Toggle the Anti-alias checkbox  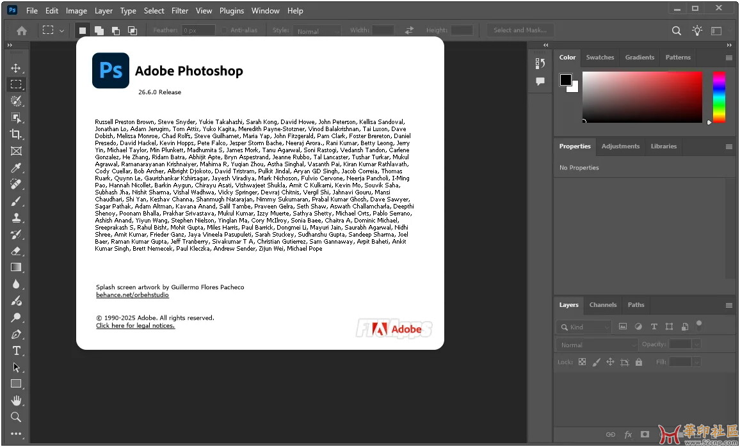point(224,30)
